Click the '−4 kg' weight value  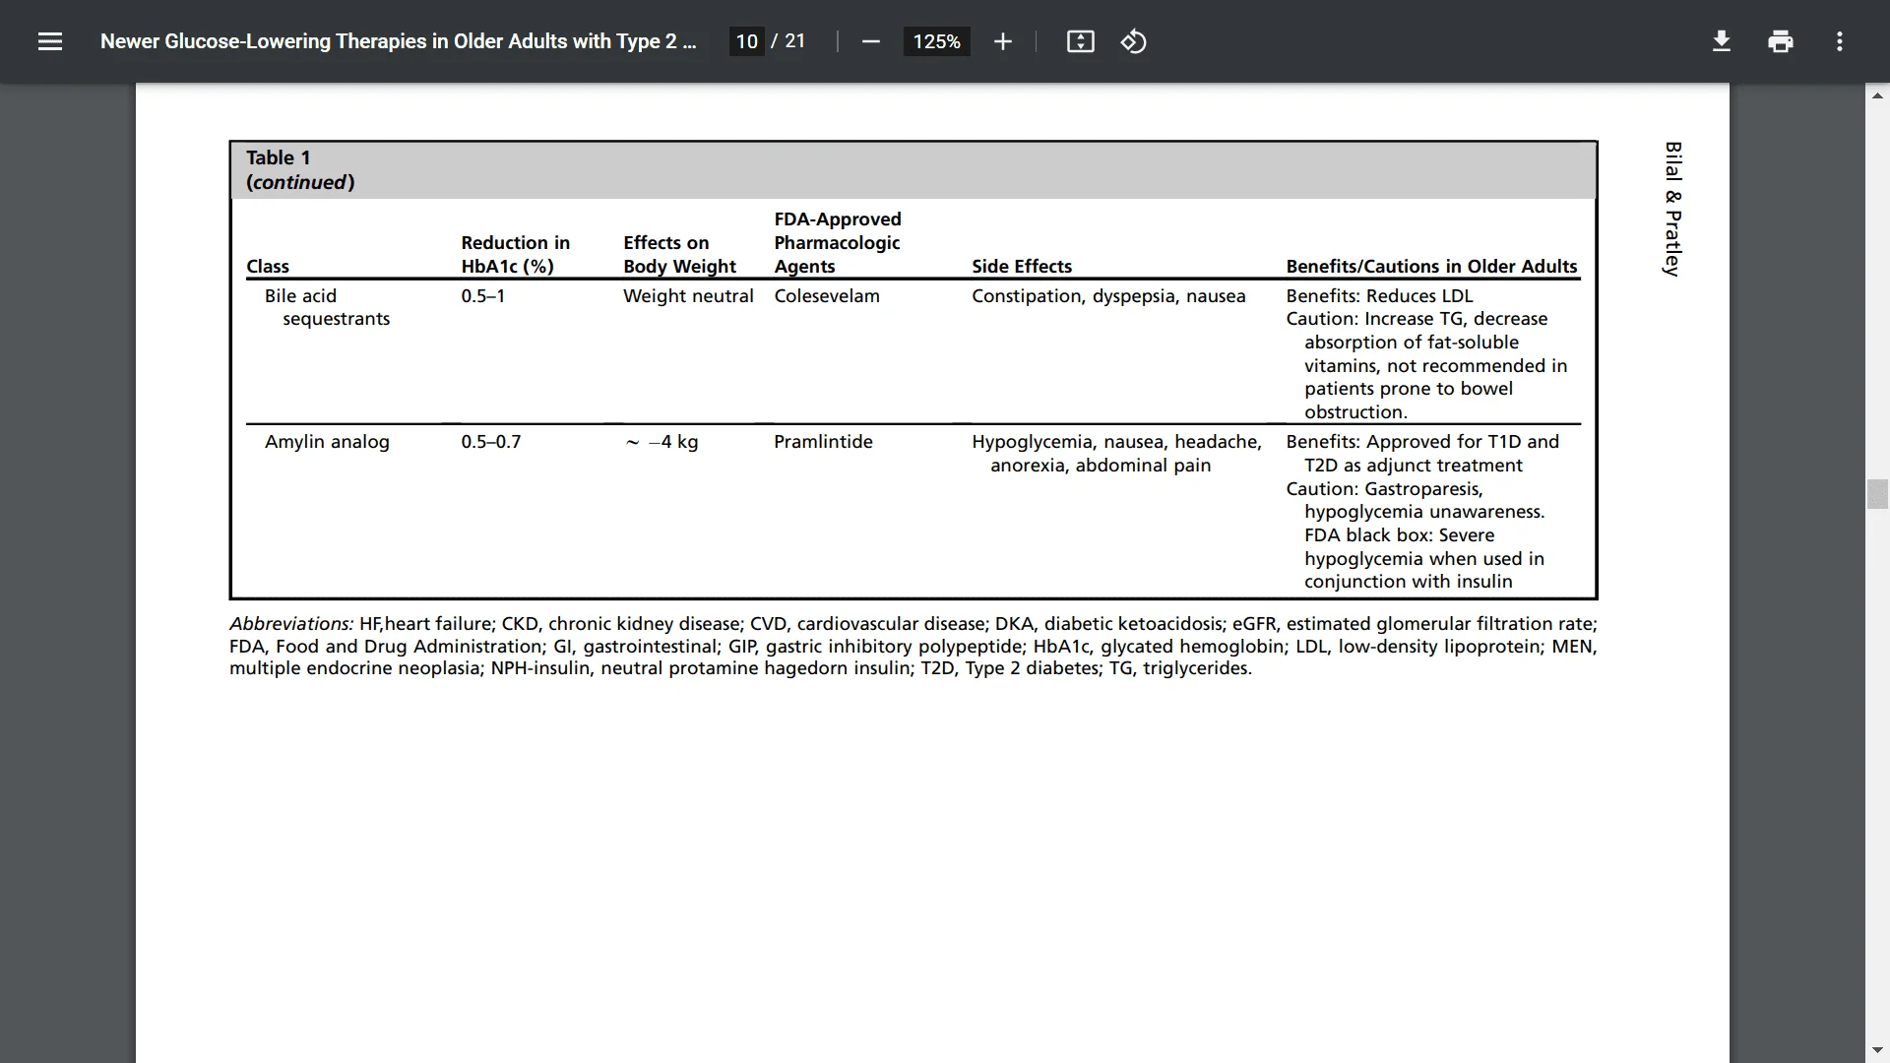point(673,442)
